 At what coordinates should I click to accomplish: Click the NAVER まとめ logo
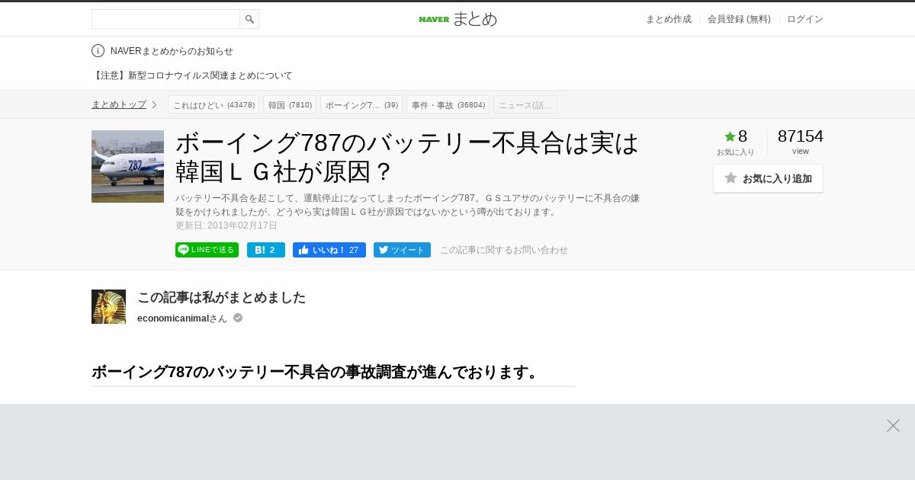coord(457,19)
